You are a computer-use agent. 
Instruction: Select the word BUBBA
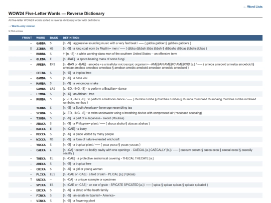click(x=41, y=54)
